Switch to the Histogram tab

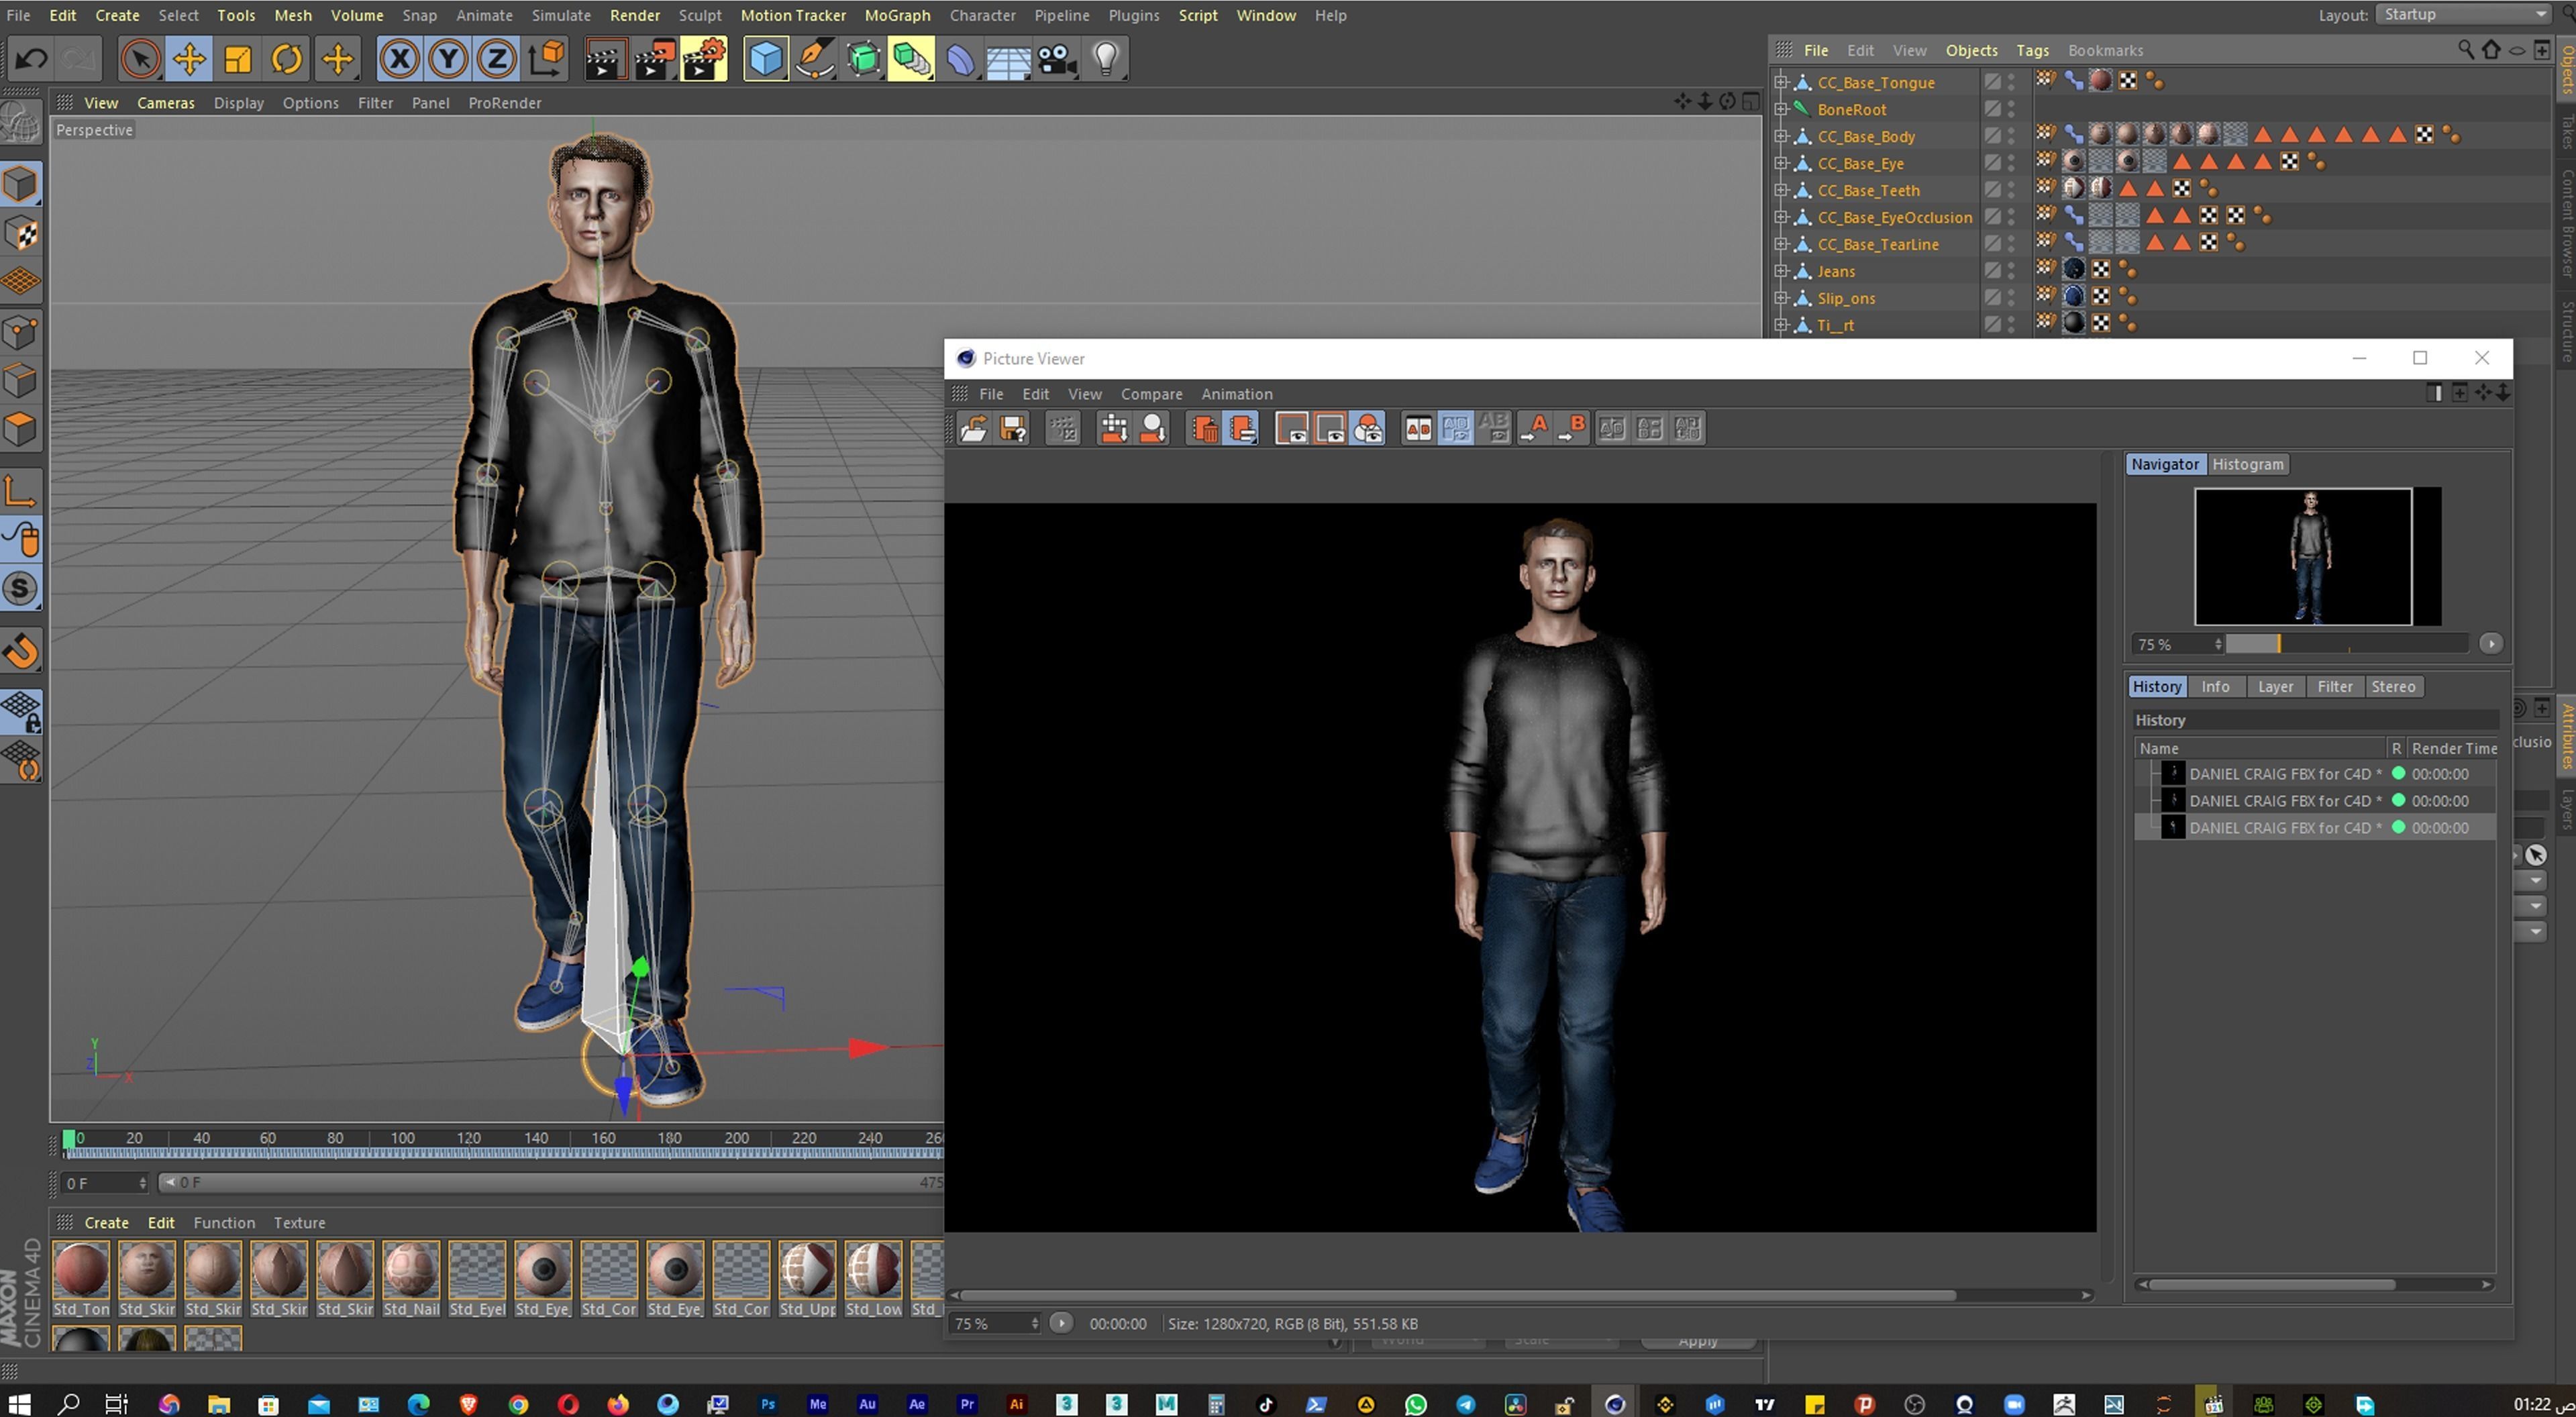click(2247, 464)
